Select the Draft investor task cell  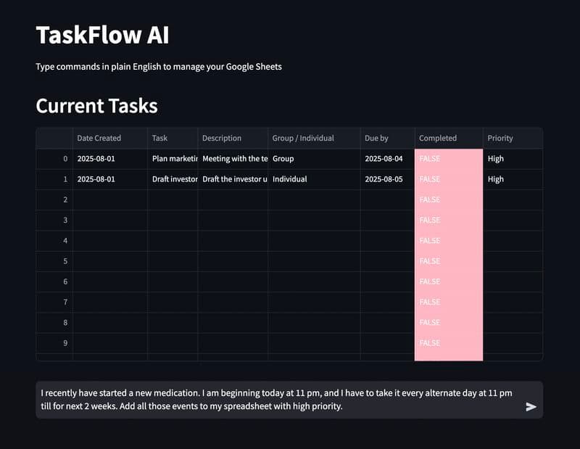173,179
